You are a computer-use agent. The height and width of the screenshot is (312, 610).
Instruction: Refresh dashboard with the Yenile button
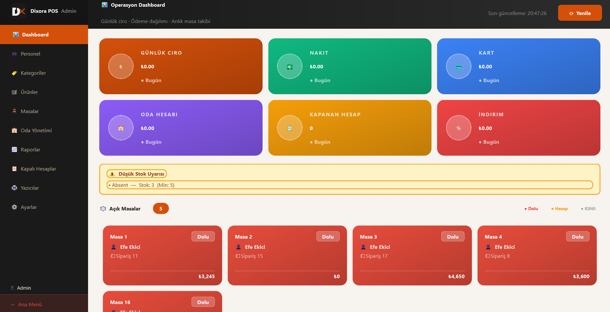580,13
